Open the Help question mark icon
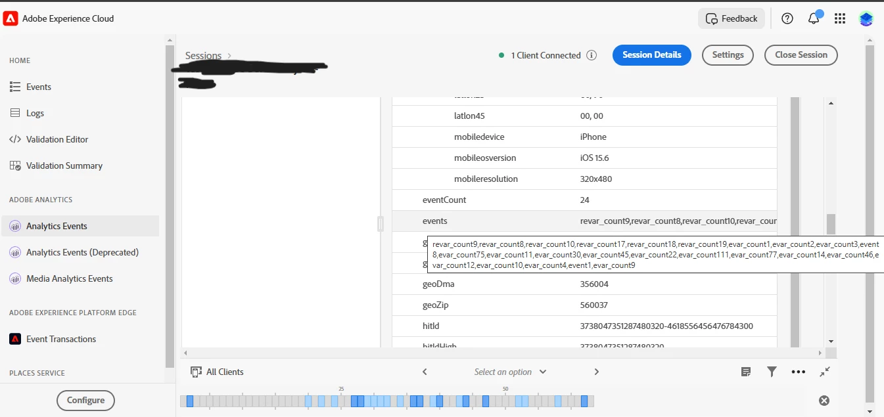 pos(787,18)
